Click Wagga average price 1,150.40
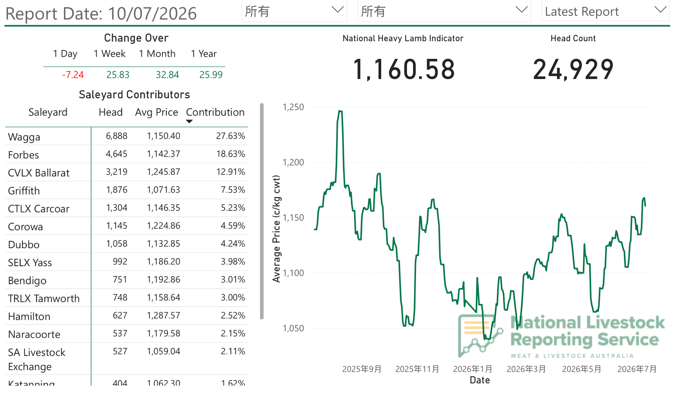 tap(163, 136)
